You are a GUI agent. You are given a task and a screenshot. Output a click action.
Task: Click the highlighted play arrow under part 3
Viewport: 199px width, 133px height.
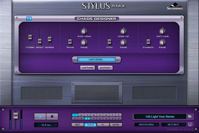click(87, 119)
